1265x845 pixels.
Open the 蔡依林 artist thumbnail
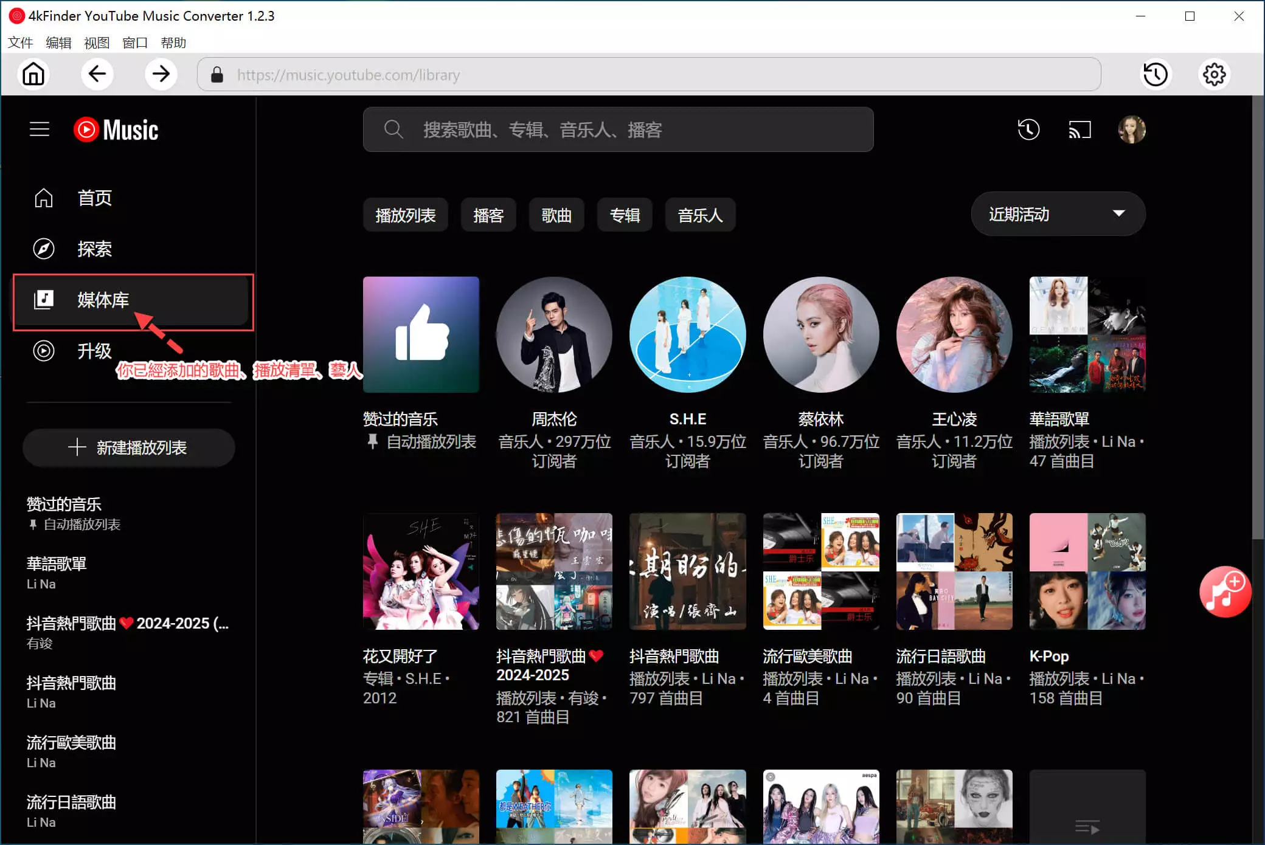tap(821, 334)
